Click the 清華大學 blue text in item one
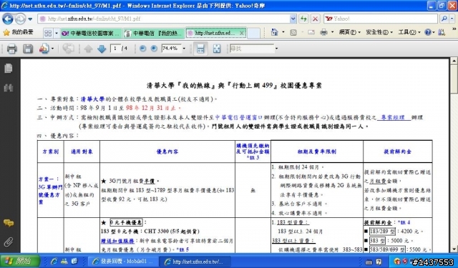 92,99
